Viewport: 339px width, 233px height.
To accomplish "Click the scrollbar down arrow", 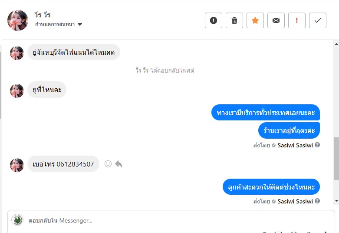I will (x=336, y=201).
